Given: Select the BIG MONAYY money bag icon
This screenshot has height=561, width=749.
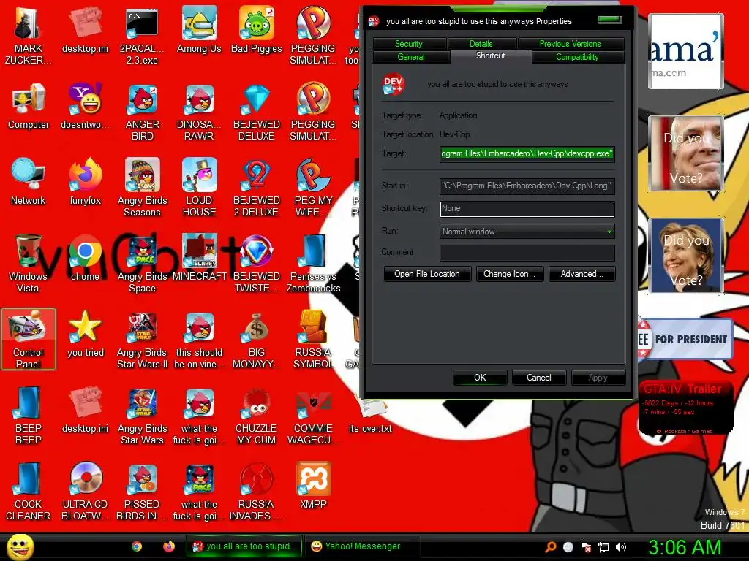Looking at the screenshot, I should pos(257,339).
